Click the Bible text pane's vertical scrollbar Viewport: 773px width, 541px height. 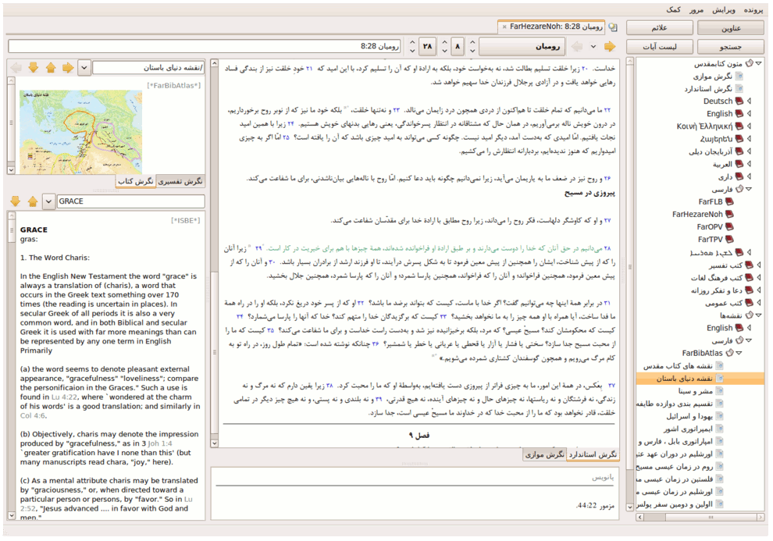(x=215, y=253)
